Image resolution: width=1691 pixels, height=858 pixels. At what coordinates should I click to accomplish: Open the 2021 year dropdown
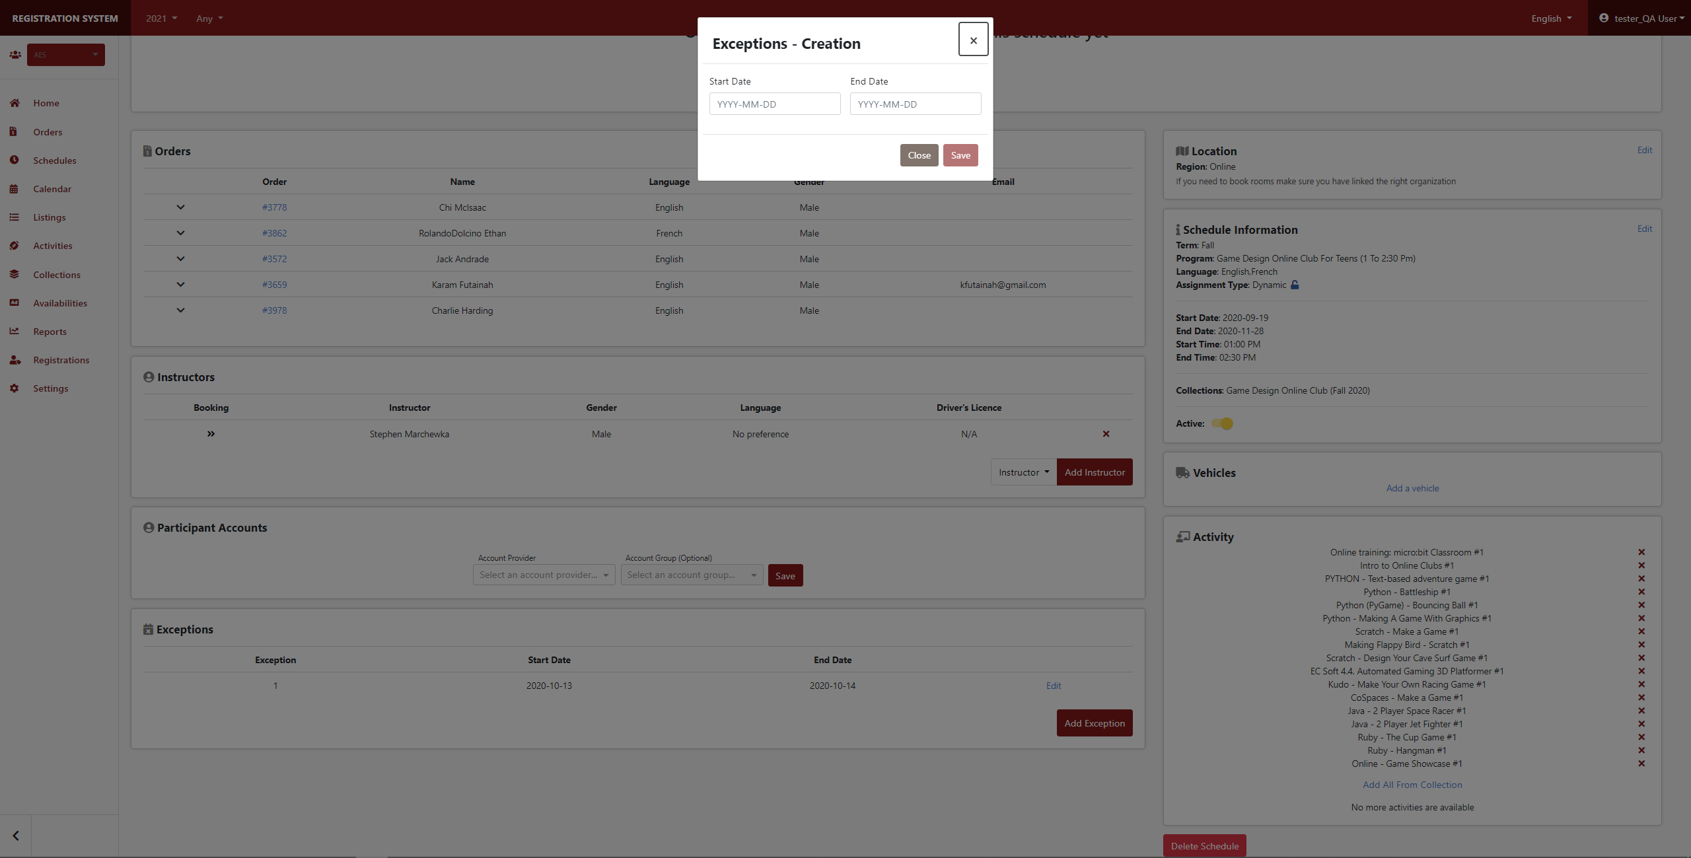click(162, 18)
